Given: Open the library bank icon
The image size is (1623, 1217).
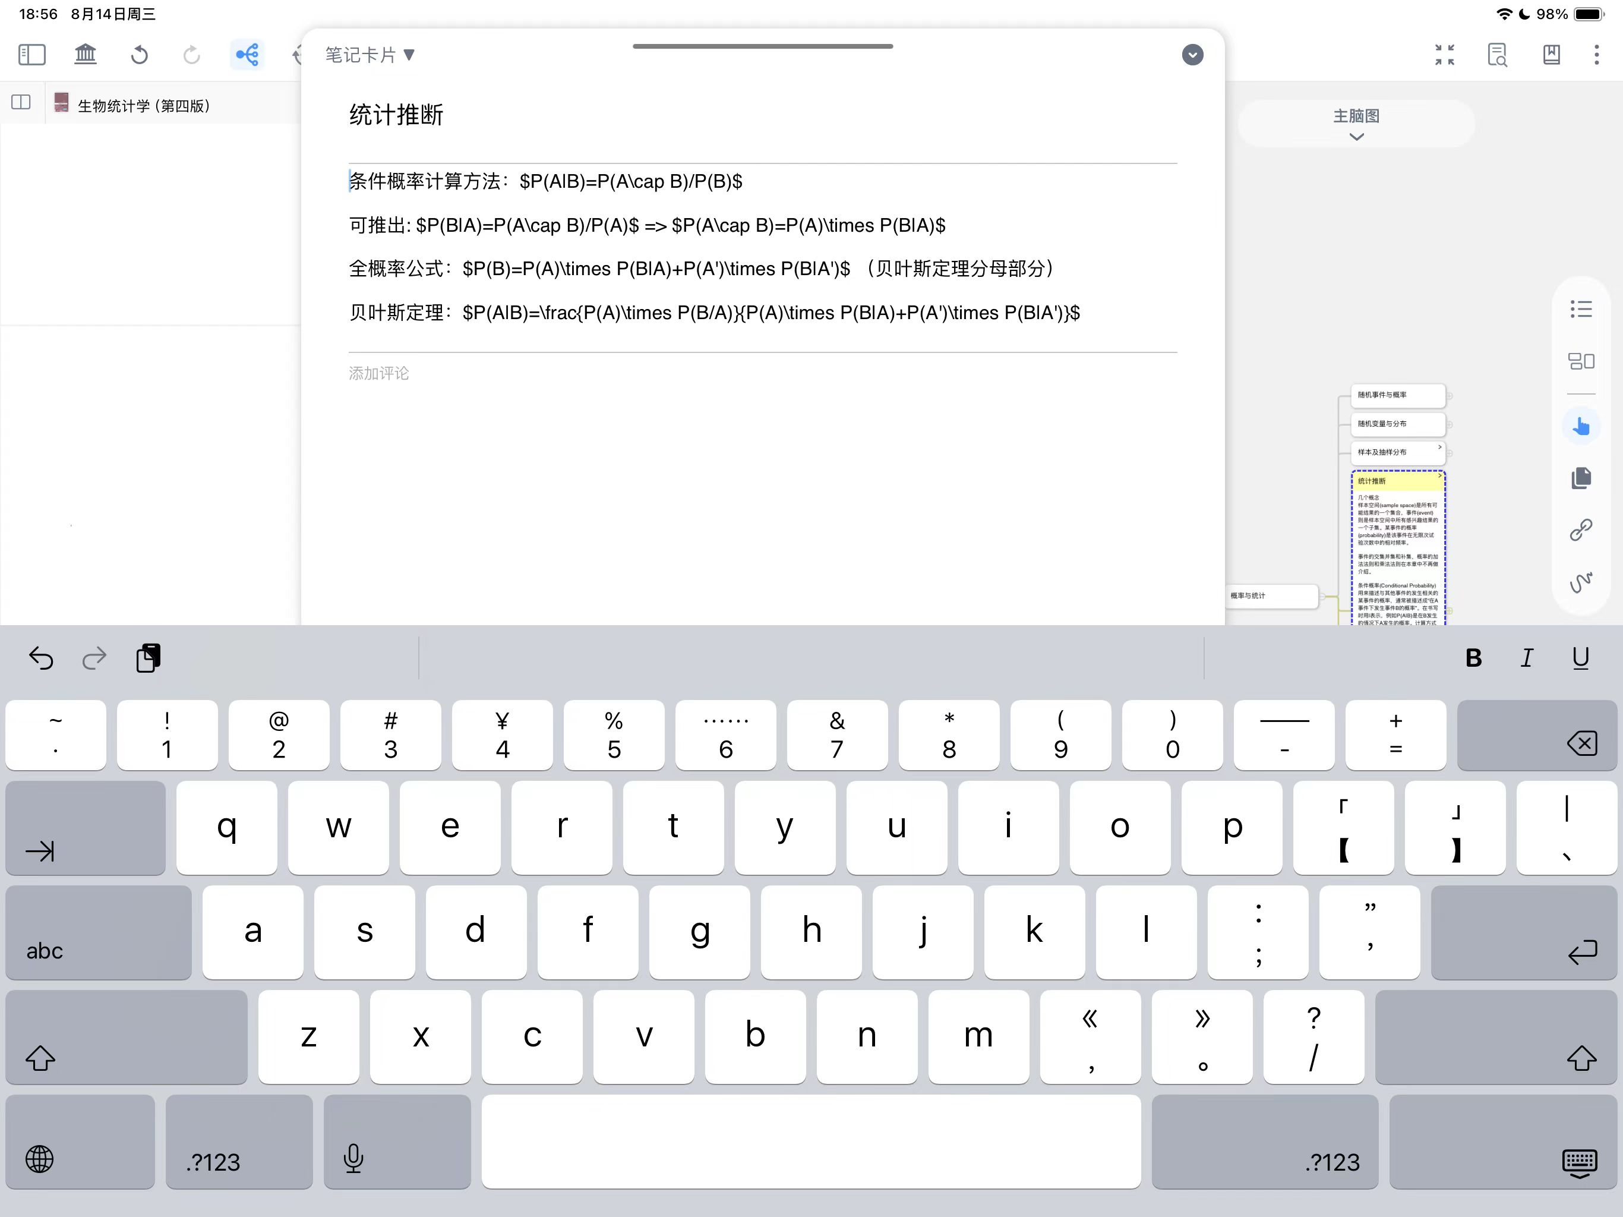Looking at the screenshot, I should pos(86,54).
